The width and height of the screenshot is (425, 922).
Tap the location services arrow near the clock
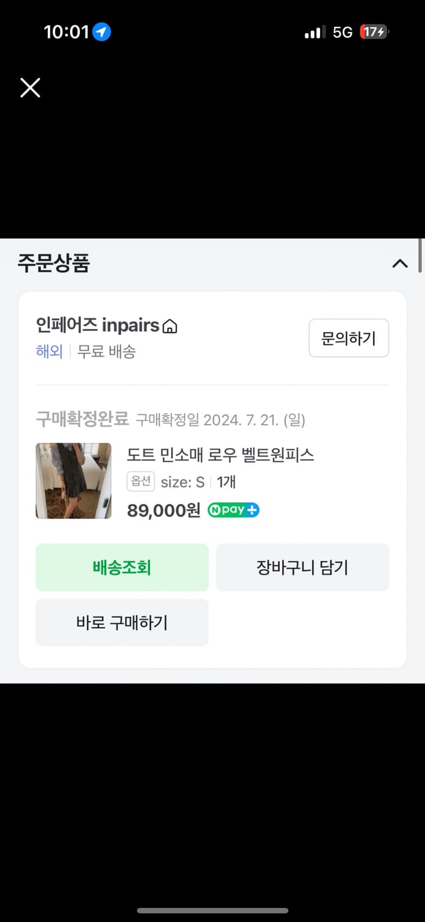pyautogui.click(x=102, y=31)
